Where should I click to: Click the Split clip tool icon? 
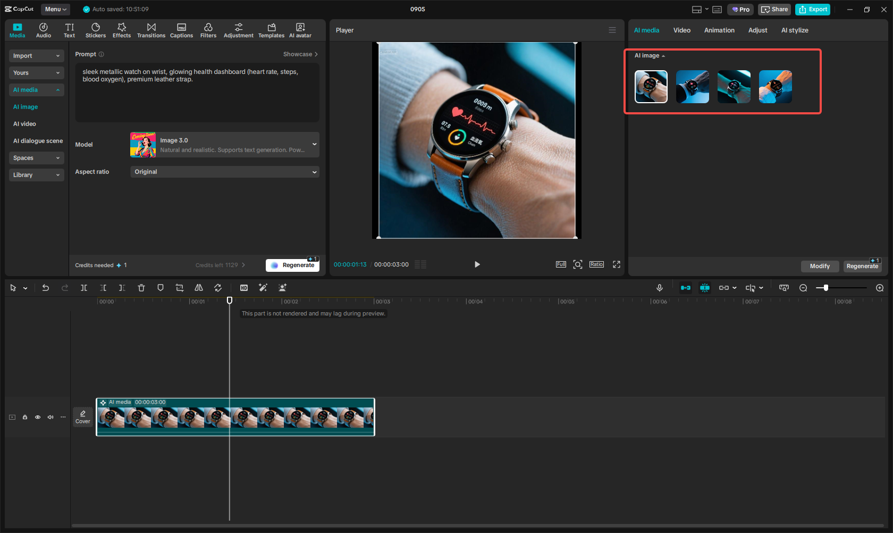click(x=84, y=288)
